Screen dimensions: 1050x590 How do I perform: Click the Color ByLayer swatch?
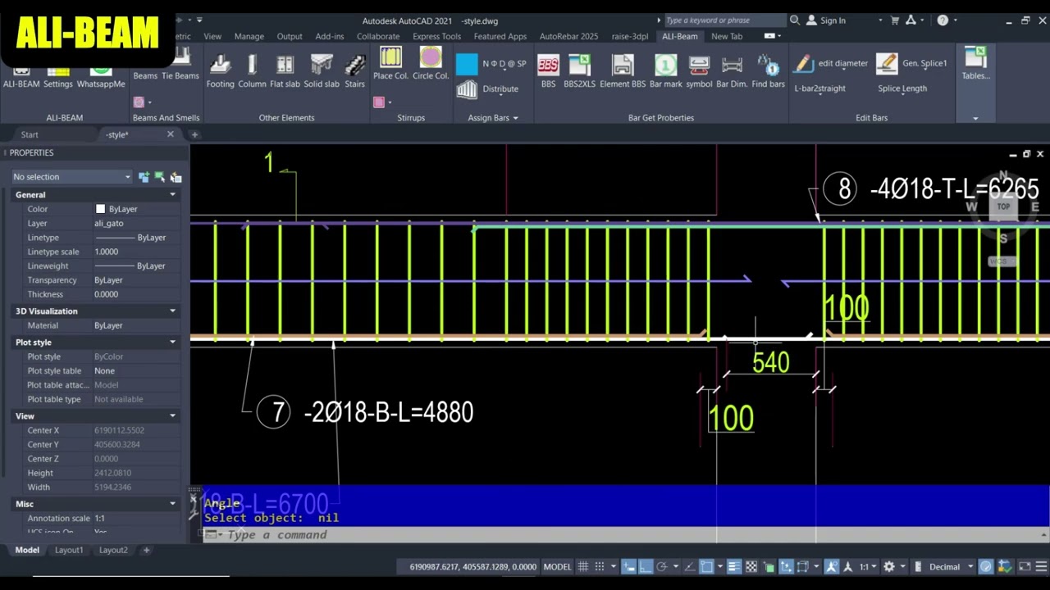(100, 209)
